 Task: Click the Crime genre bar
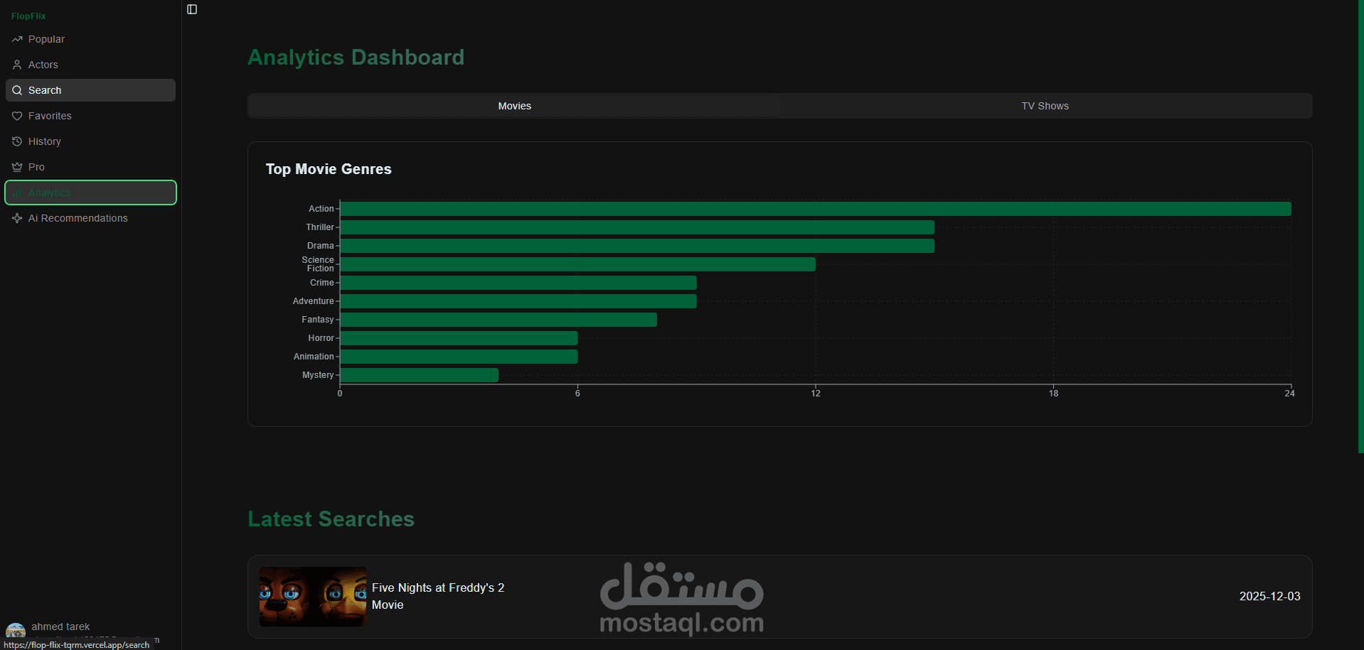[x=518, y=283]
